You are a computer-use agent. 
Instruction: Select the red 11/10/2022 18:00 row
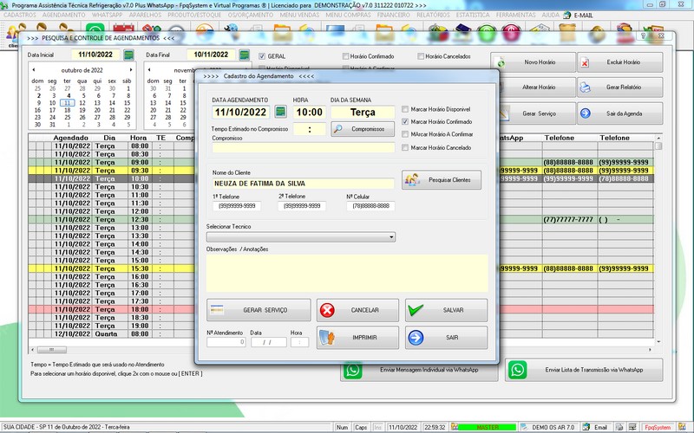pos(112,309)
